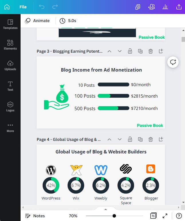
Task: Open the Elements panel
Action: [x=10, y=45]
